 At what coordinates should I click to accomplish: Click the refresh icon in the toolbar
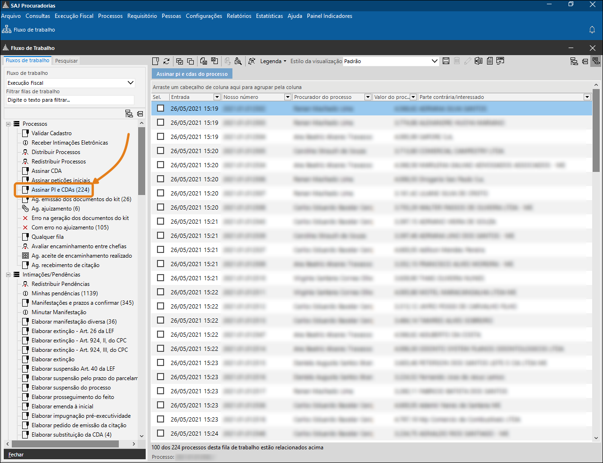166,61
